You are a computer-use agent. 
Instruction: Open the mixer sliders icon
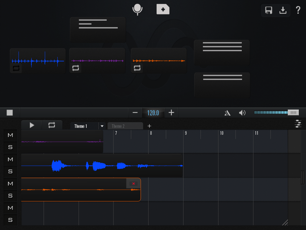pyautogui.click(x=298, y=124)
